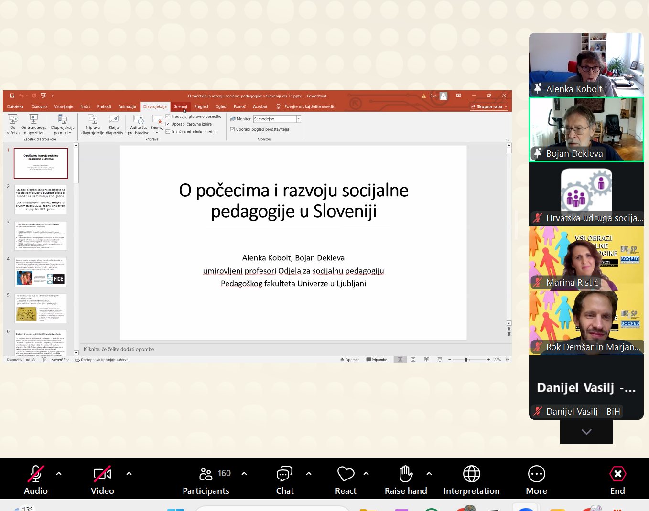Switch to slide sorter view icon
The image size is (649, 511).
point(413,360)
